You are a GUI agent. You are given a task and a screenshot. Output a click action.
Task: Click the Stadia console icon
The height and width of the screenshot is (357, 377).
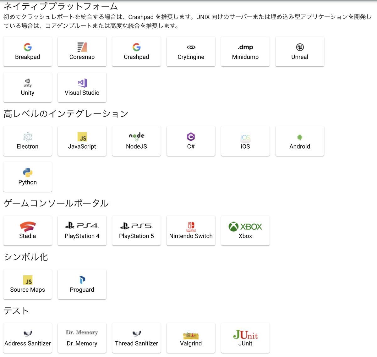pyautogui.click(x=27, y=230)
